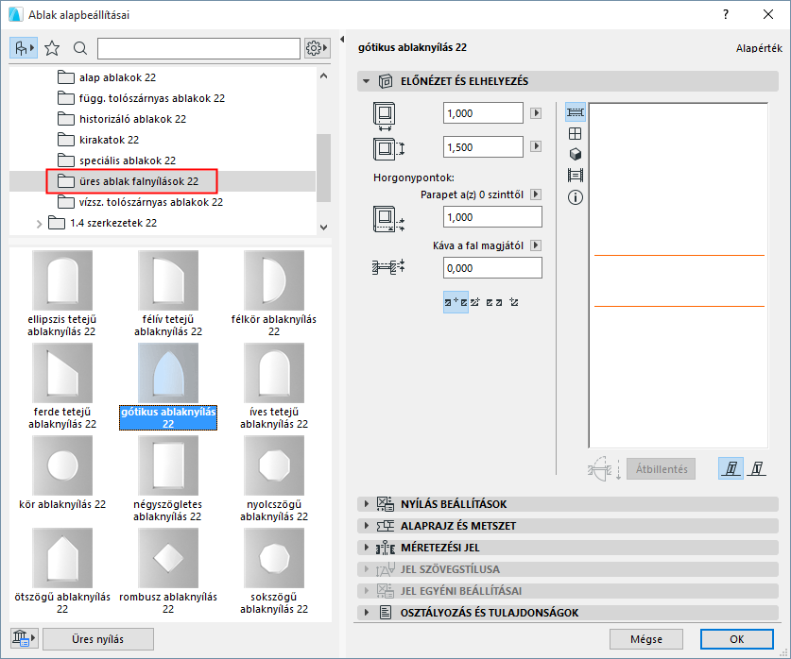
Task: Click the Átbillentés button
Action: tap(661, 469)
